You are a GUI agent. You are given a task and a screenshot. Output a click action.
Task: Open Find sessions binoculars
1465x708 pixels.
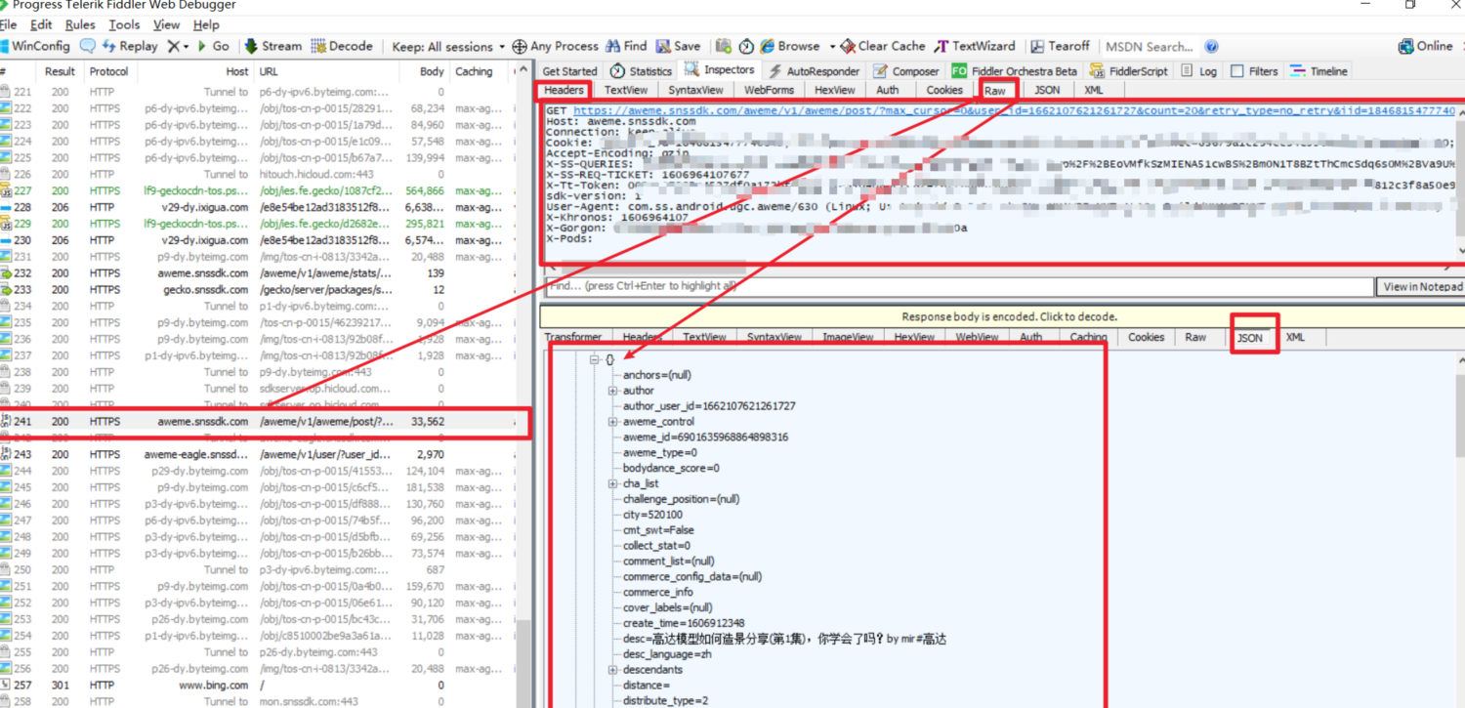pyautogui.click(x=626, y=46)
